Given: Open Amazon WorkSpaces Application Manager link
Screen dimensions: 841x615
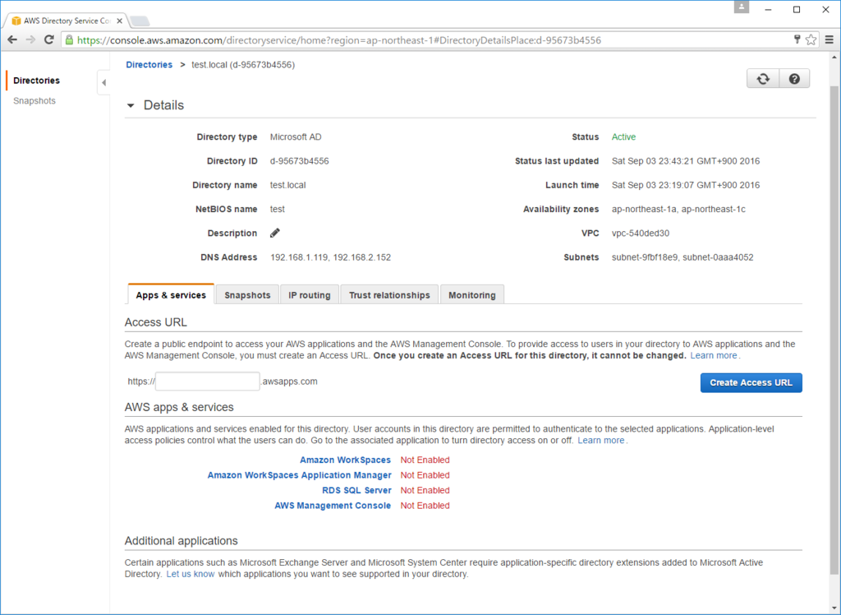Looking at the screenshot, I should (299, 474).
